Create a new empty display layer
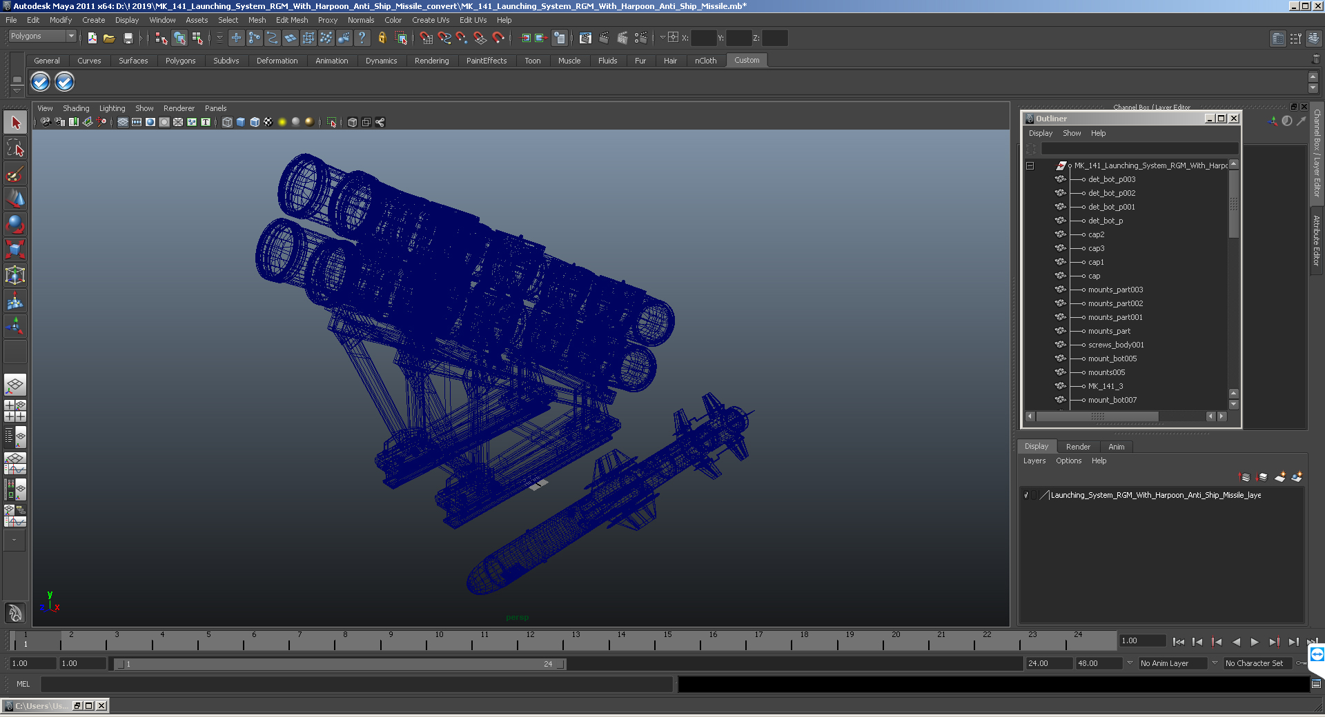Viewport: 1325px width, 717px height. (x=1280, y=477)
